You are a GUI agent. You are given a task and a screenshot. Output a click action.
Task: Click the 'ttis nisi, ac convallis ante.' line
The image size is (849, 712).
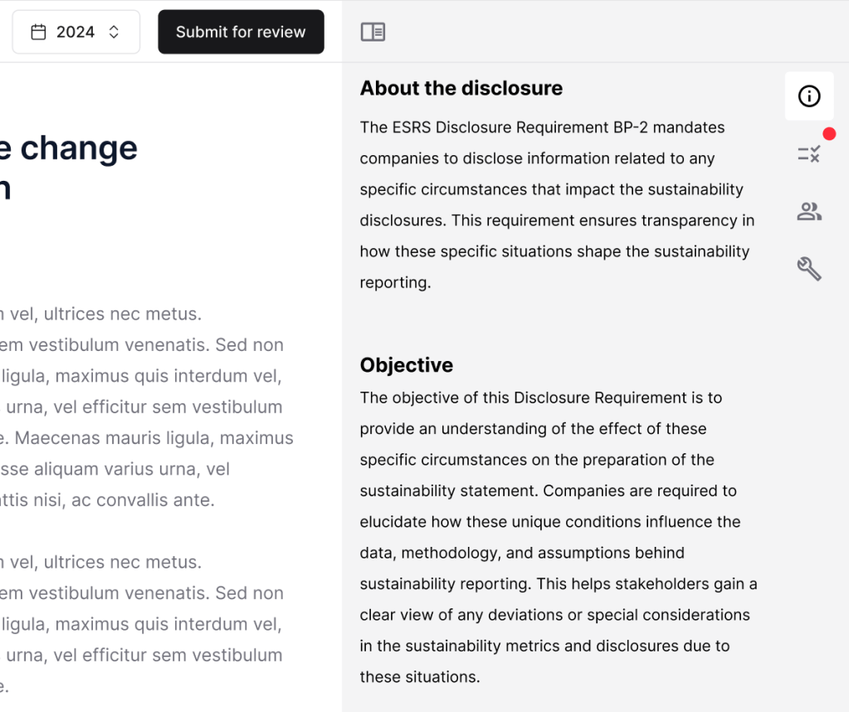pyautogui.click(x=108, y=500)
